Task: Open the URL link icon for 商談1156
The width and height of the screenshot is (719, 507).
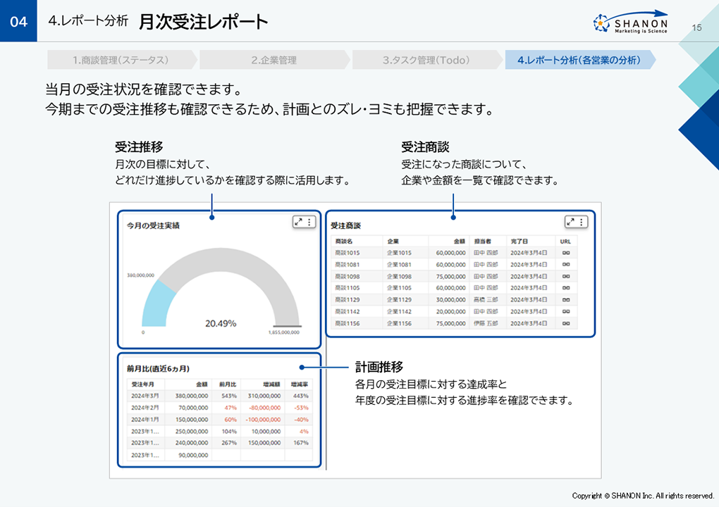Action: point(566,323)
